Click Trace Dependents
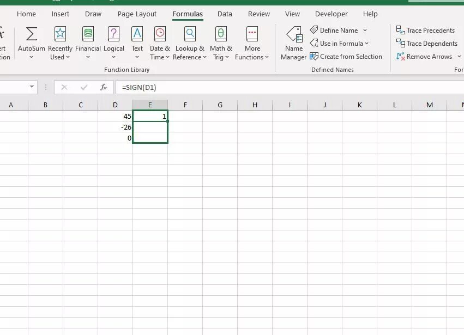 (427, 44)
